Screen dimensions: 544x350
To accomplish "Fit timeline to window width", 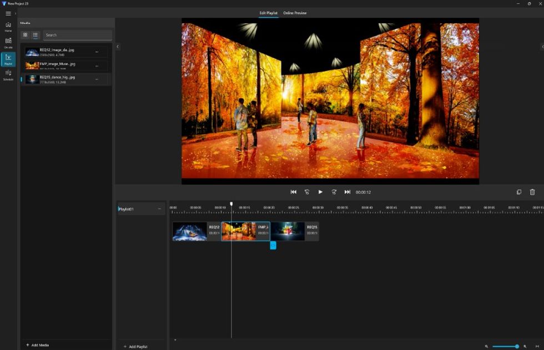I will click(x=537, y=346).
